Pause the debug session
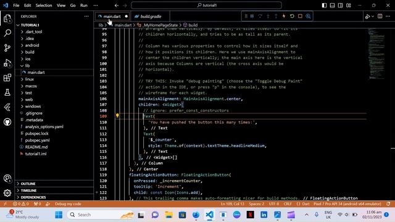This screenshot has width=395, height=222. 252,17
